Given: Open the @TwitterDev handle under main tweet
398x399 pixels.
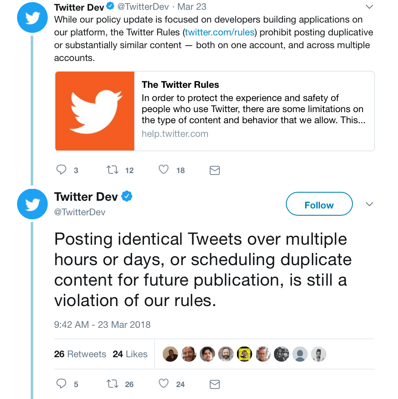Looking at the screenshot, I should point(80,212).
